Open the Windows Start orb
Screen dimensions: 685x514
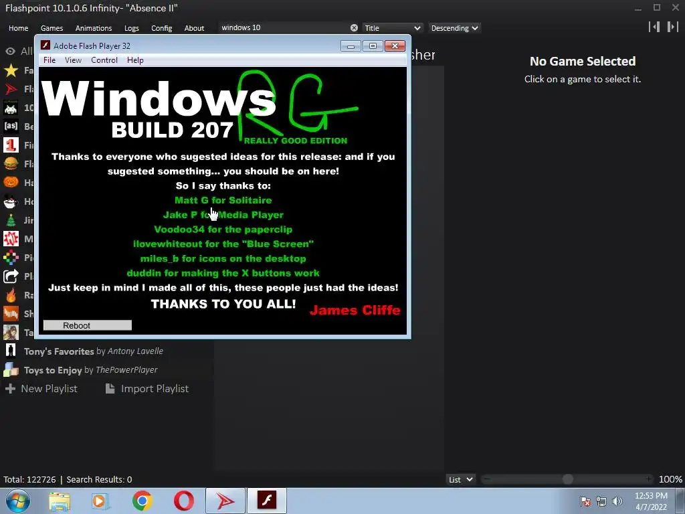click(18, 501)
